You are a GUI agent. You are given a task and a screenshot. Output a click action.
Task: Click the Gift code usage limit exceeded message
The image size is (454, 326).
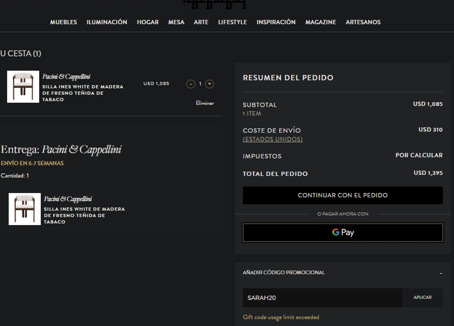[281, 317]
